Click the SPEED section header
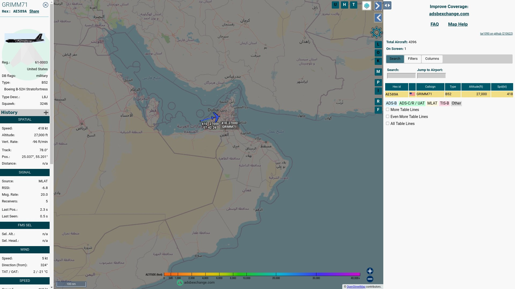Screen dimensions: 515x289 tap(25, 281)
